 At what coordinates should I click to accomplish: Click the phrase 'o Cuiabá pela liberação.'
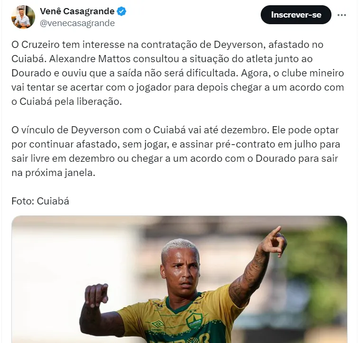tap(66, 102)
